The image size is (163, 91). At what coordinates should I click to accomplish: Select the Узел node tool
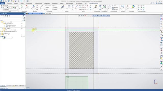[46, 9]
